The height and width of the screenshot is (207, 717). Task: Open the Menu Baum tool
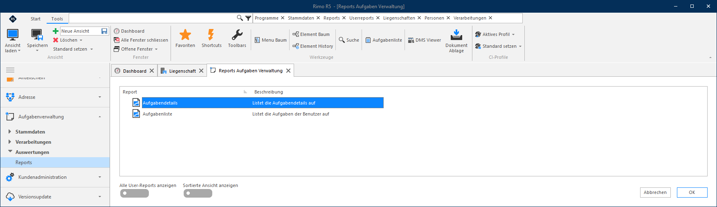coord(271,40)
